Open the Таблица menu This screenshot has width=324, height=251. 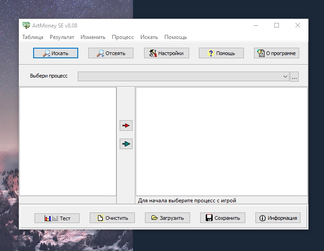tap(33, 37)
